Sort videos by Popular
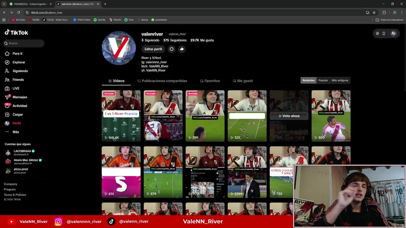This screenshot has width=406, height=228. click(323, 80)
